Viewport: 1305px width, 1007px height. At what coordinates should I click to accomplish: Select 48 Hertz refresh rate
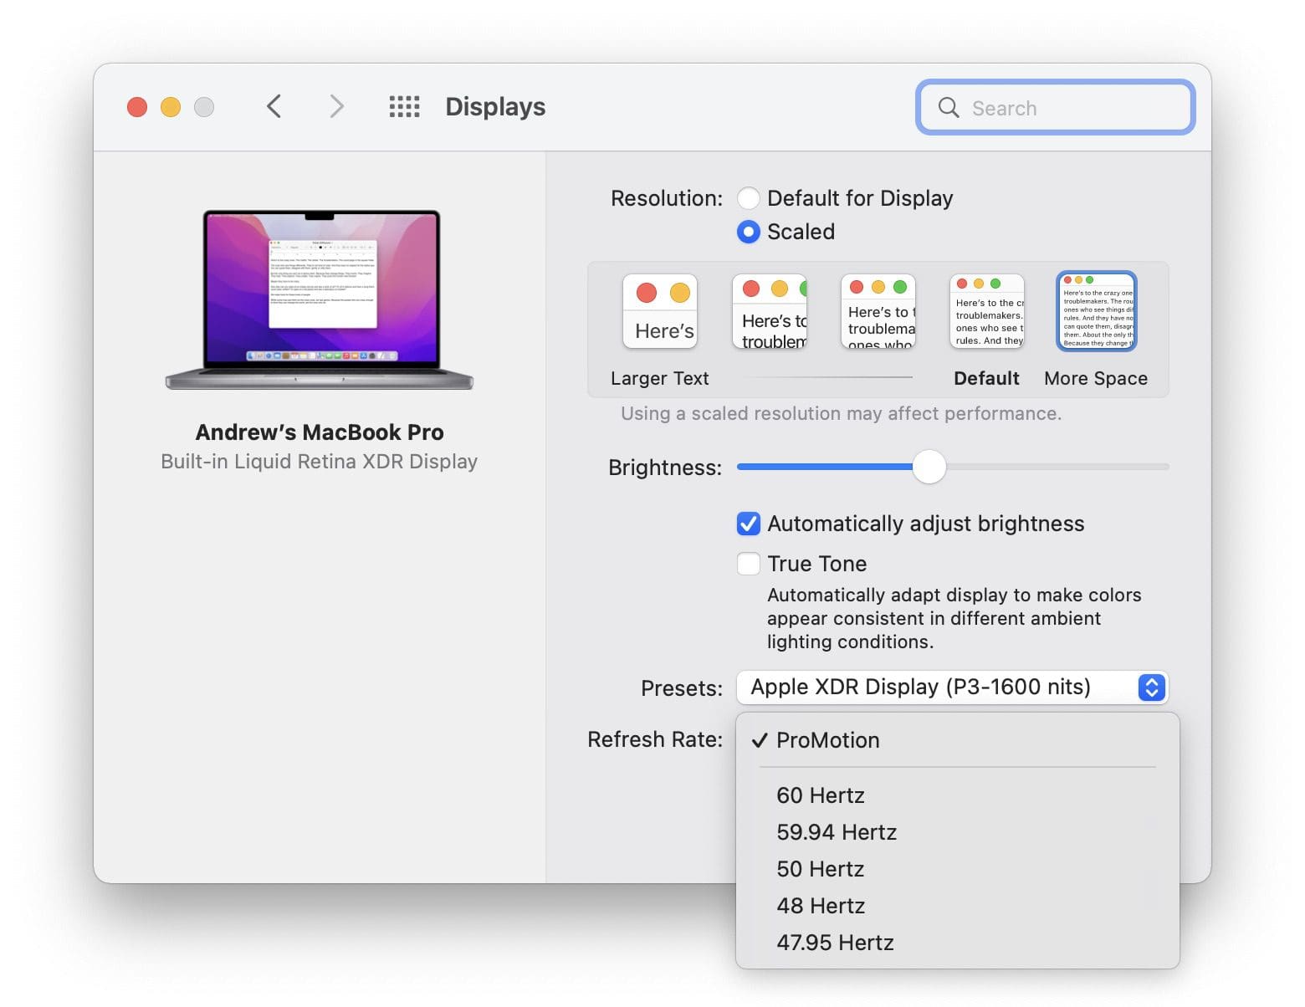958,906
